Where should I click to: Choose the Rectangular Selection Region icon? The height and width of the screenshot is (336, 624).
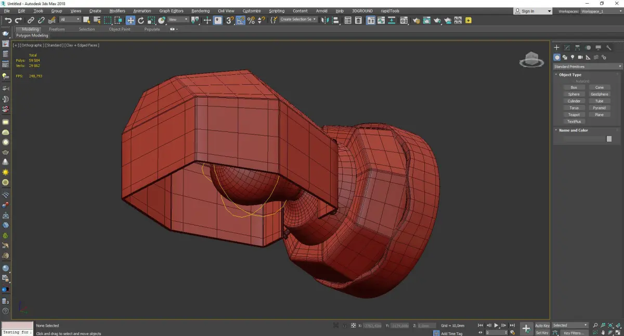(108, 20)
